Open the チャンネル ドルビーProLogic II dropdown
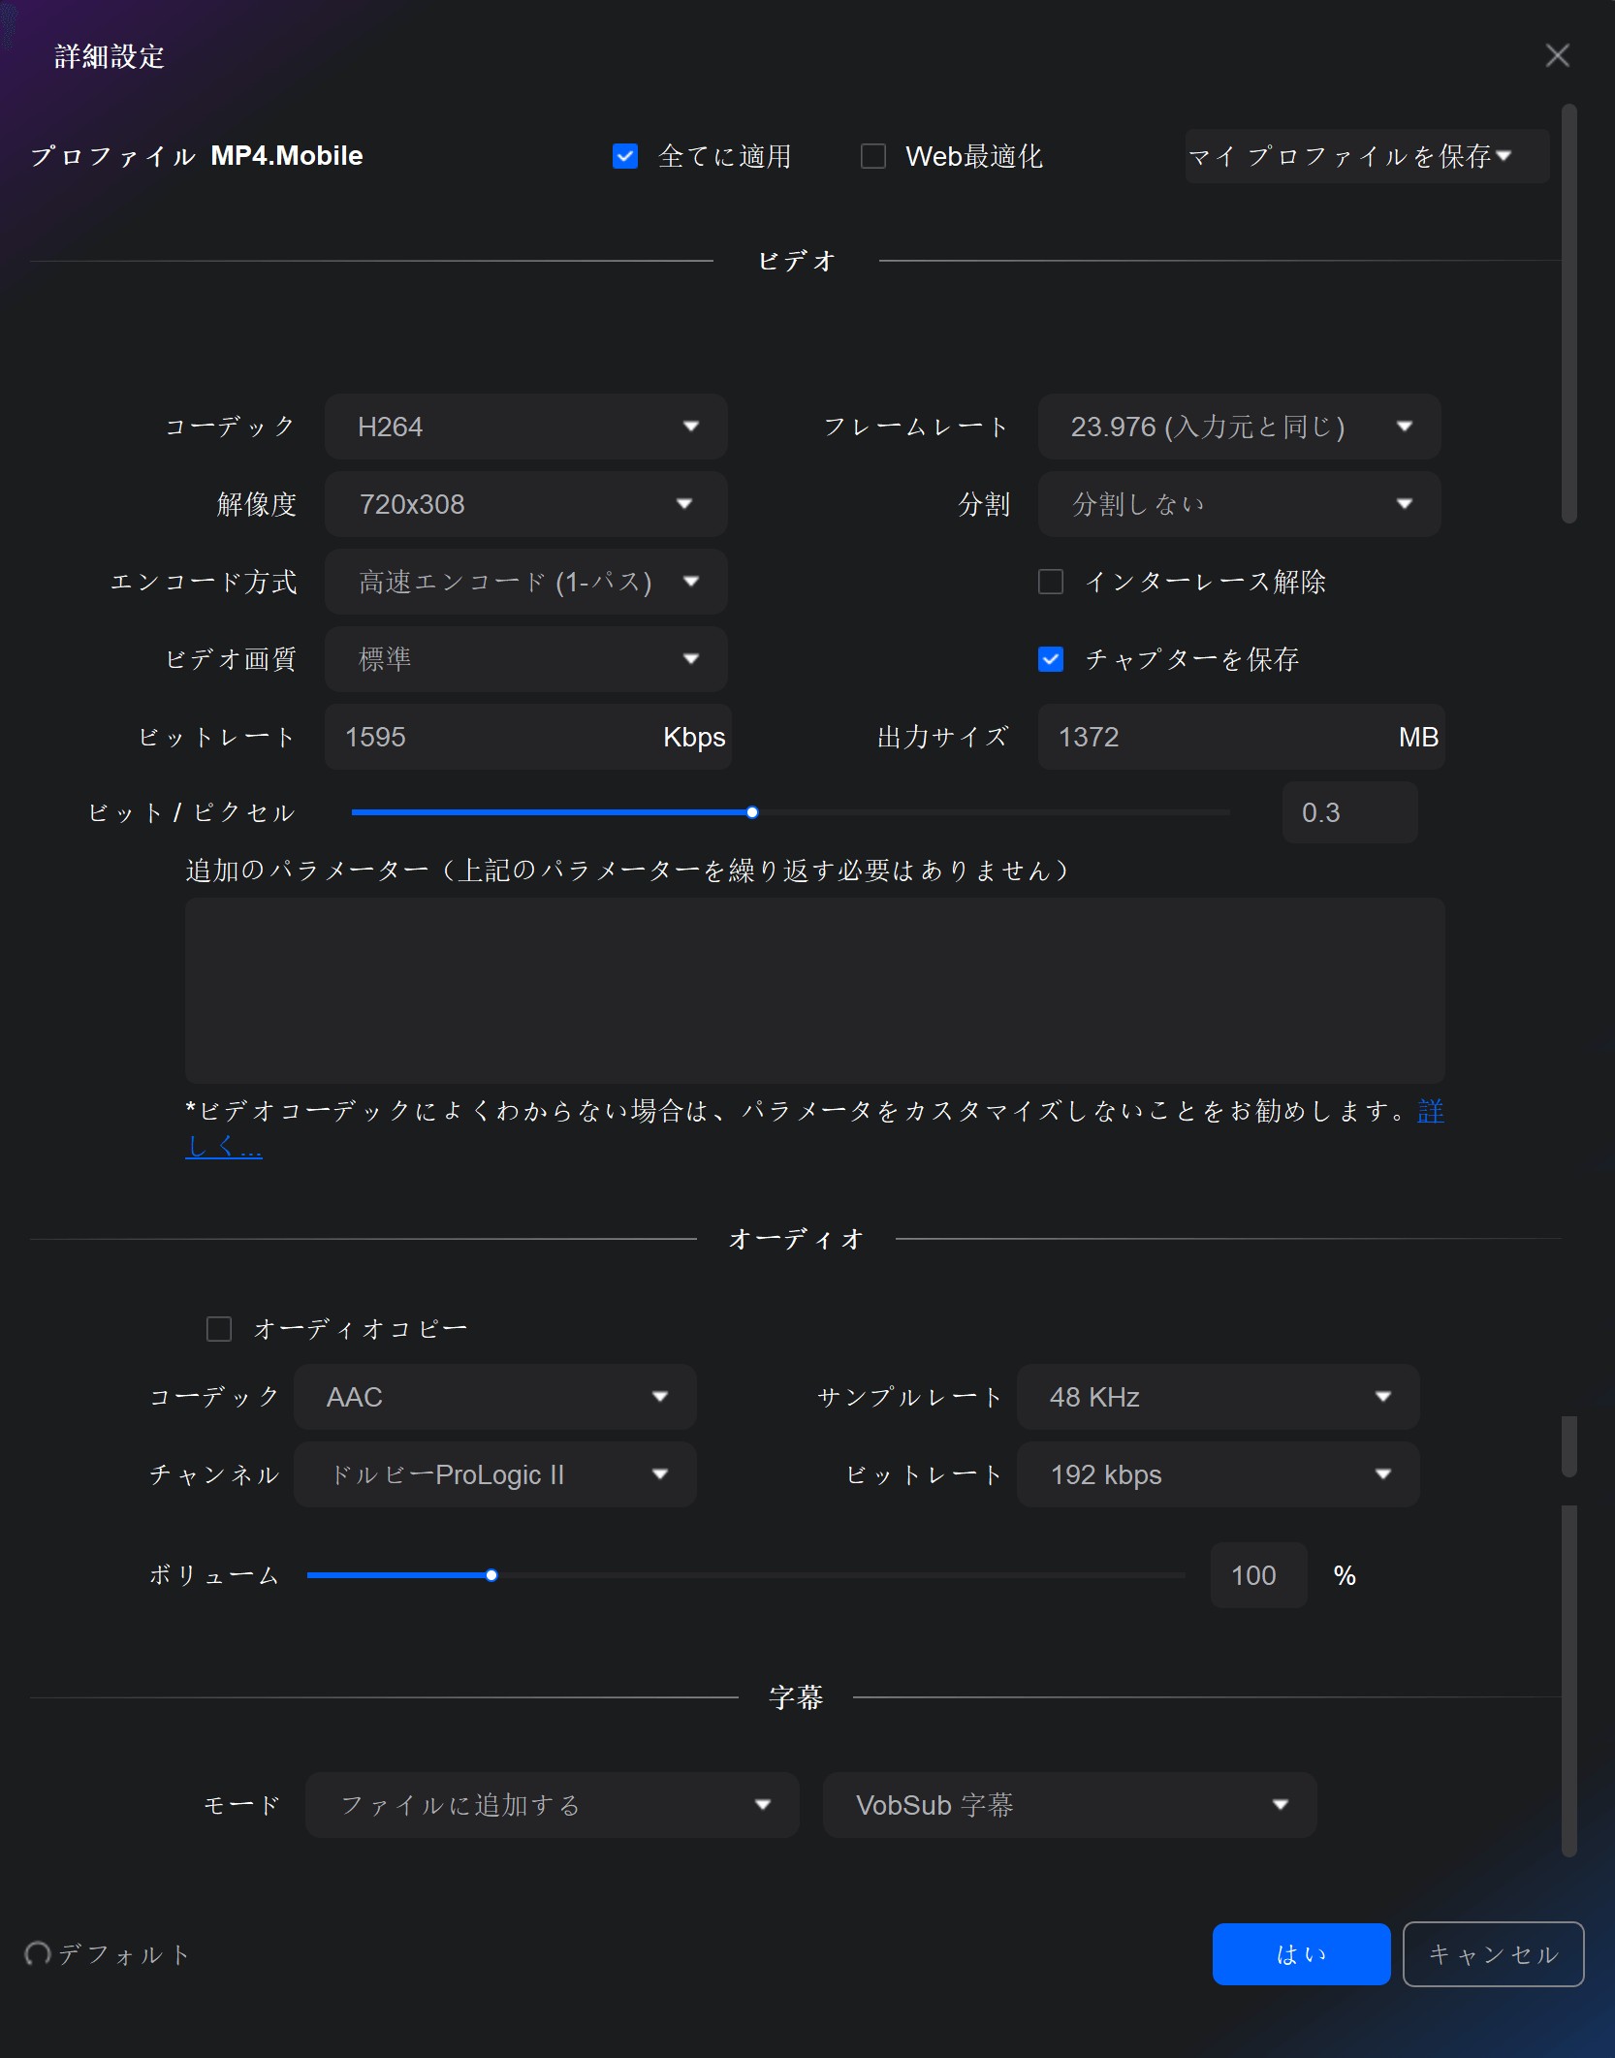Image resolution: width=1615 pixels, height=2058 pixels. click(x=495, y=1474)
